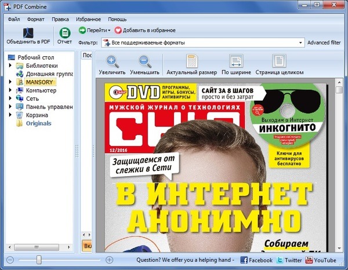Click the PDF Combine title bar app icon
Viewport: 348px width, 270px height.
click(7, 7)
